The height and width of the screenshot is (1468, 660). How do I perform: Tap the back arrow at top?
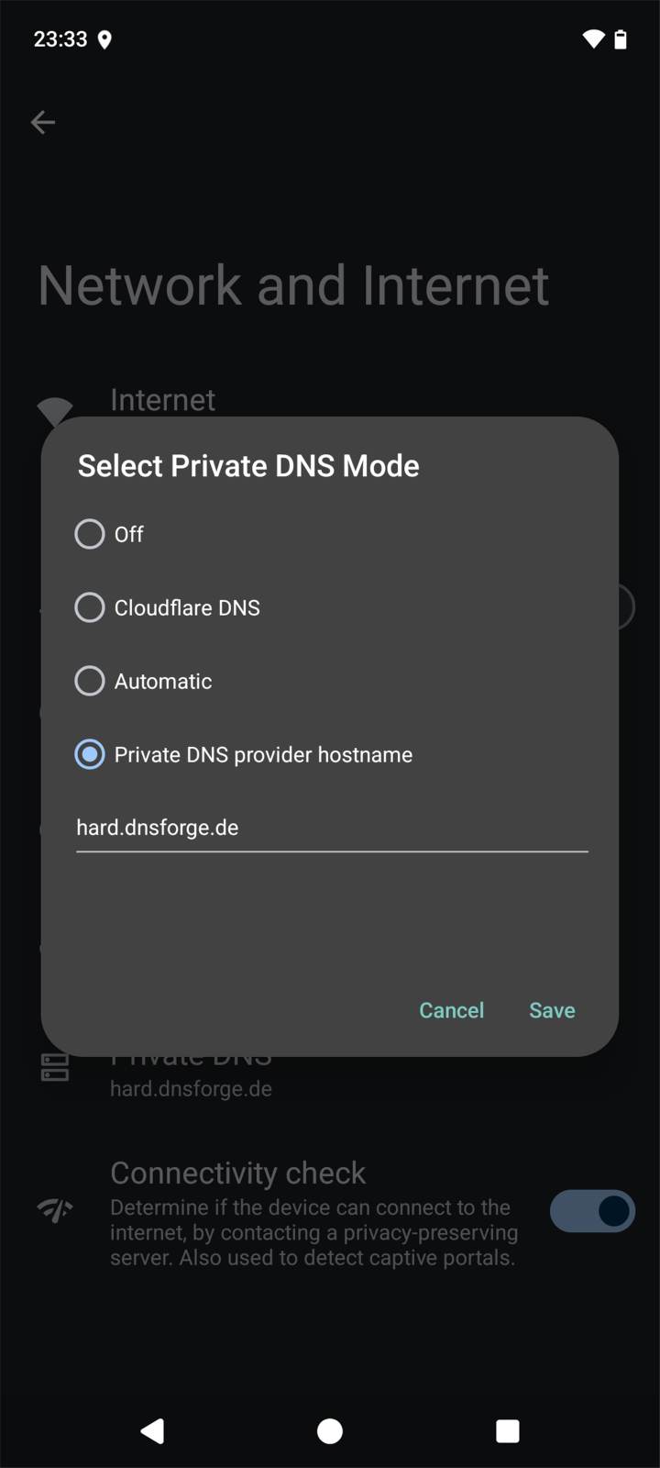(x=43, y=122)
